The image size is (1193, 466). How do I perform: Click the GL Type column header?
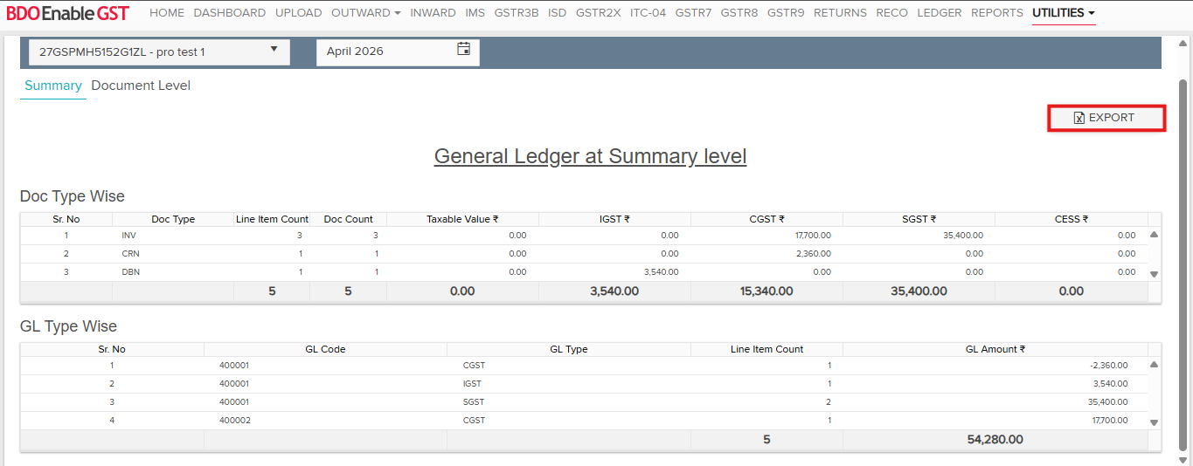[x=569, y=349]
